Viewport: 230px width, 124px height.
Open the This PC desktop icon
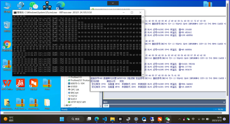7,7
